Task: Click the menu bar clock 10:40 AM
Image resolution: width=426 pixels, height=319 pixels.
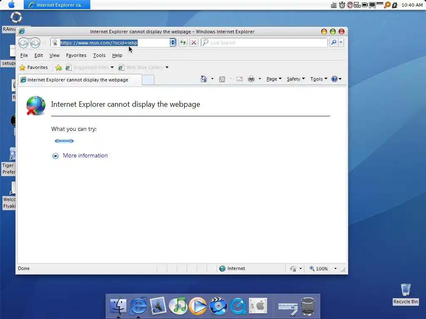Action: 412,5
